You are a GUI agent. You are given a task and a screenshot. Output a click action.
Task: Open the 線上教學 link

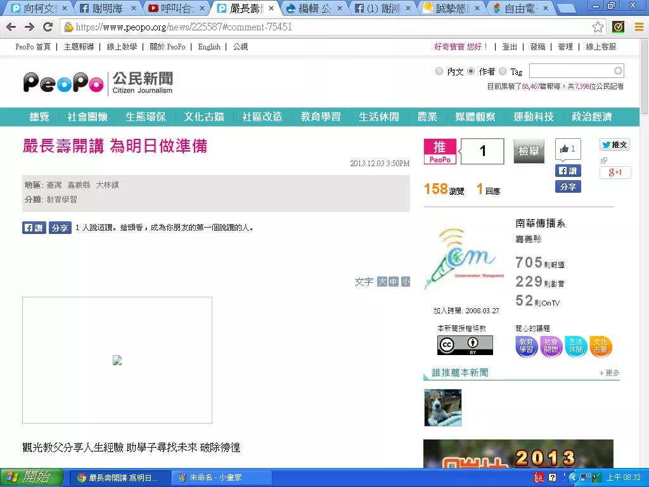122,47
